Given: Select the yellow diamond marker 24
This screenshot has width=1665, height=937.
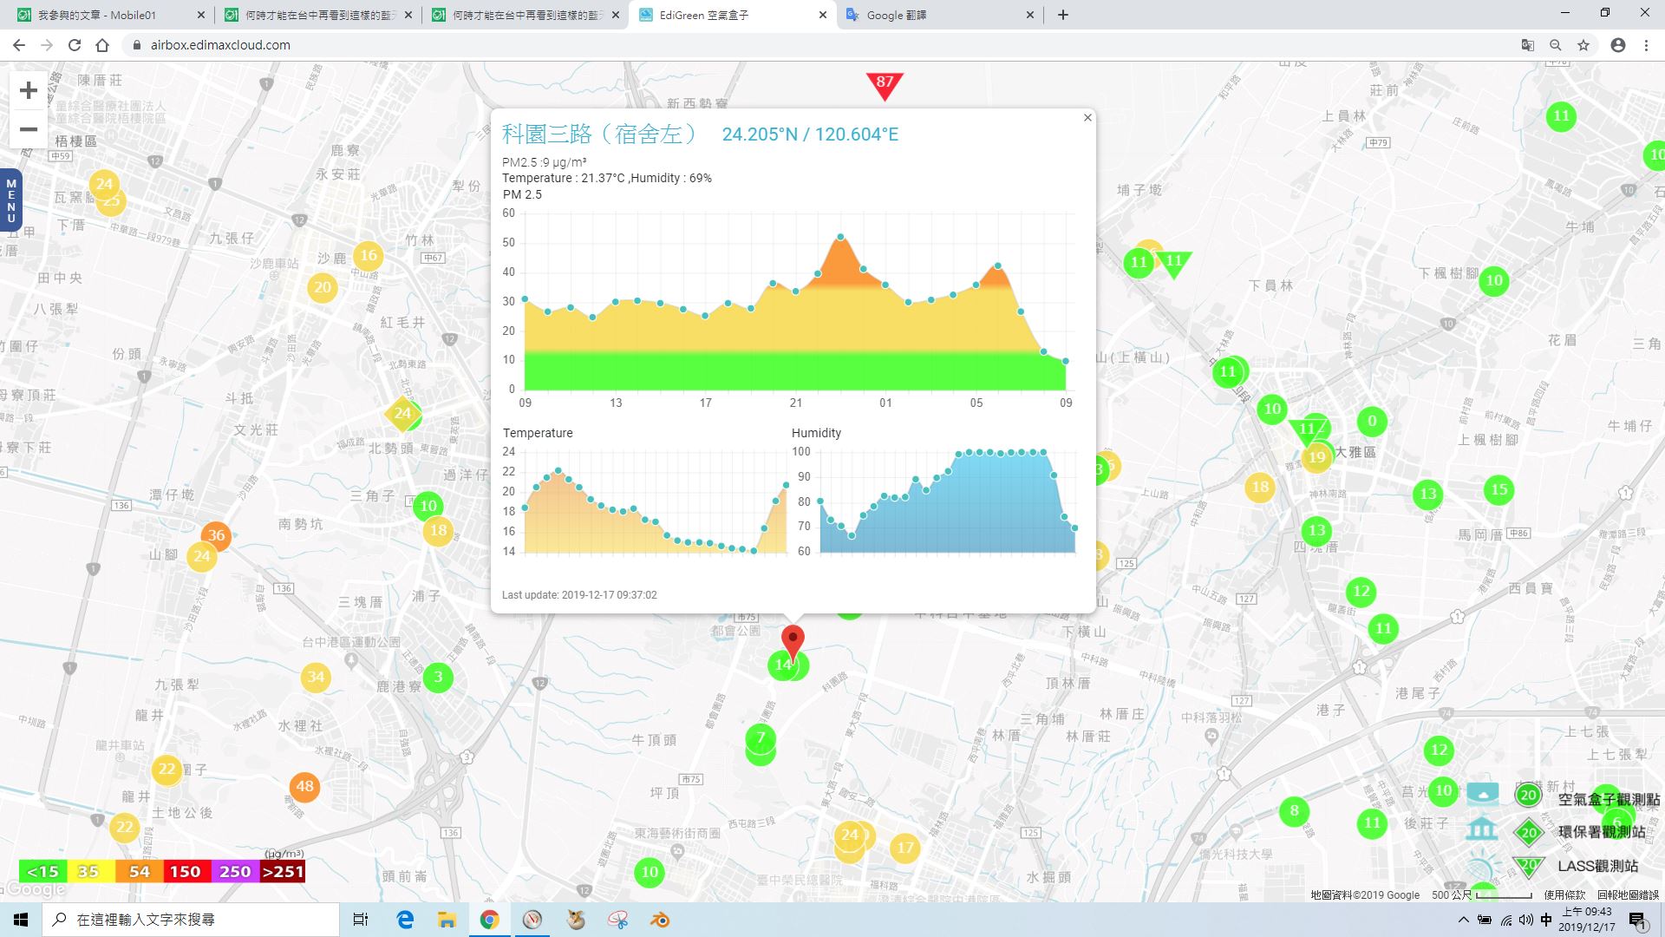Looking at the screenshot, I should [x=402, y=414].
